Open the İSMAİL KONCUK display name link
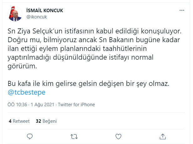 click(x=45, y=11)
